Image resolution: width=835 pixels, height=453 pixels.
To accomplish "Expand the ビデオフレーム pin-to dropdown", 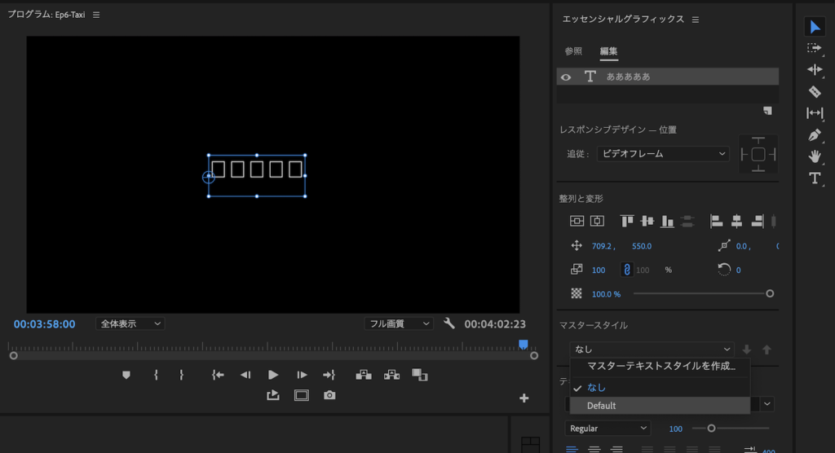I will pos(662,153).
